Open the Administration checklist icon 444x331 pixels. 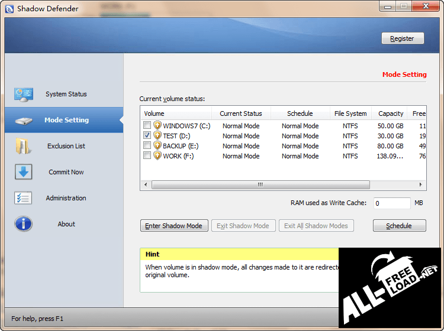point(24,198)
